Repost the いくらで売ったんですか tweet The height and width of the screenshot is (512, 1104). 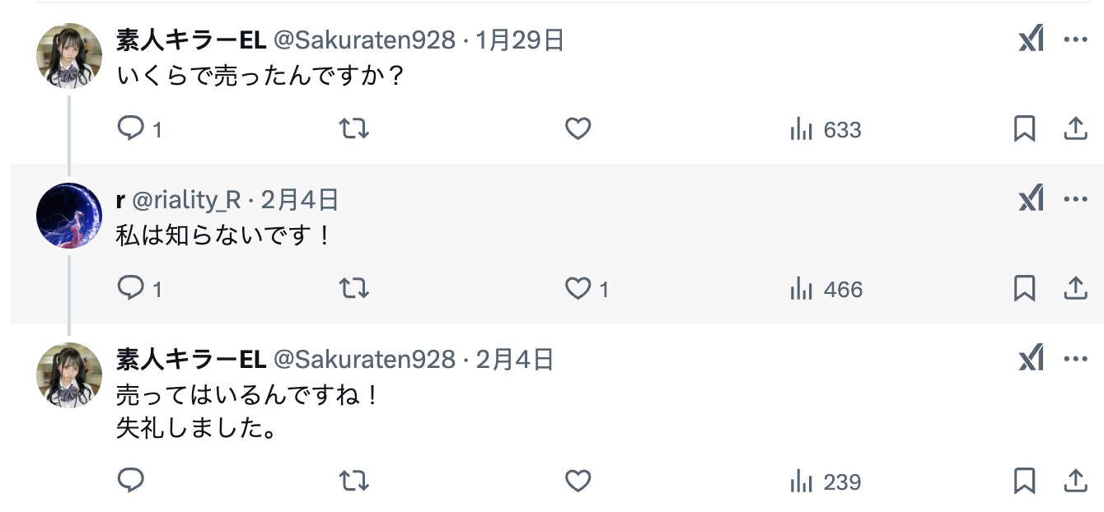354,129
